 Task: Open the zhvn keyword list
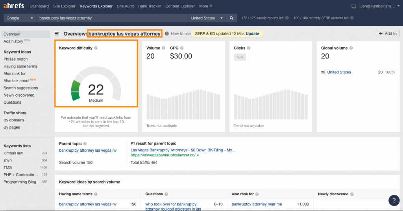[7, 160]
